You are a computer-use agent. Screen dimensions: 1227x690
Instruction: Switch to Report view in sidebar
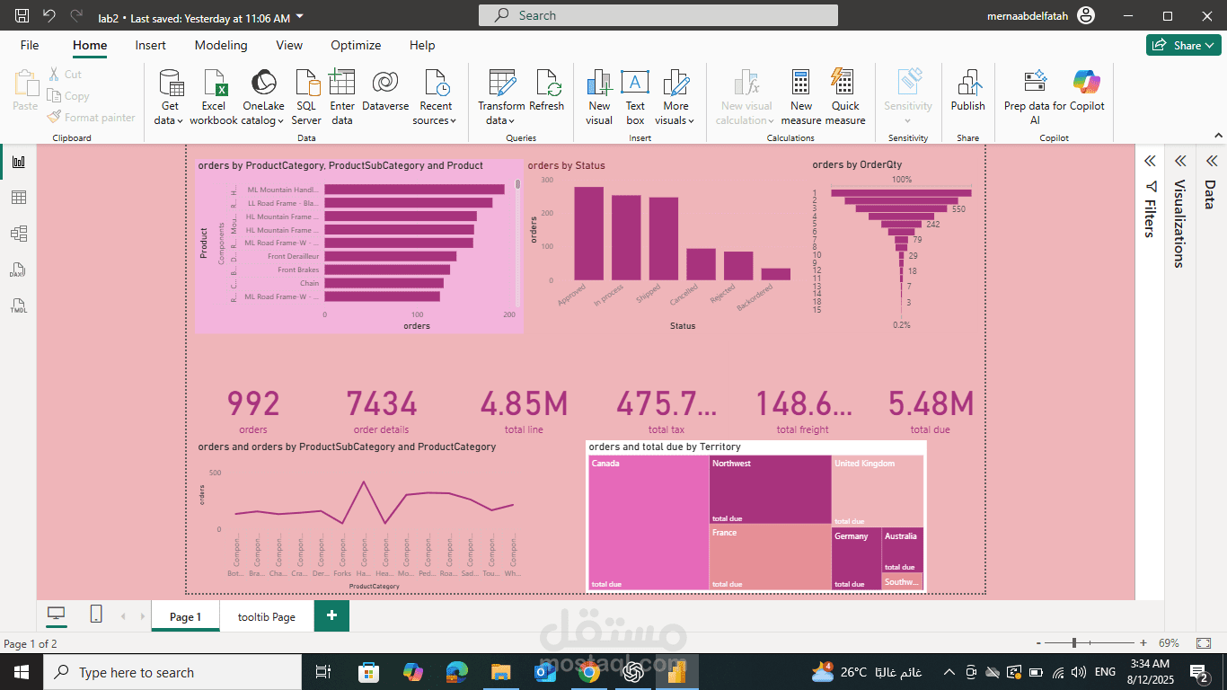[x=18, y=162]
